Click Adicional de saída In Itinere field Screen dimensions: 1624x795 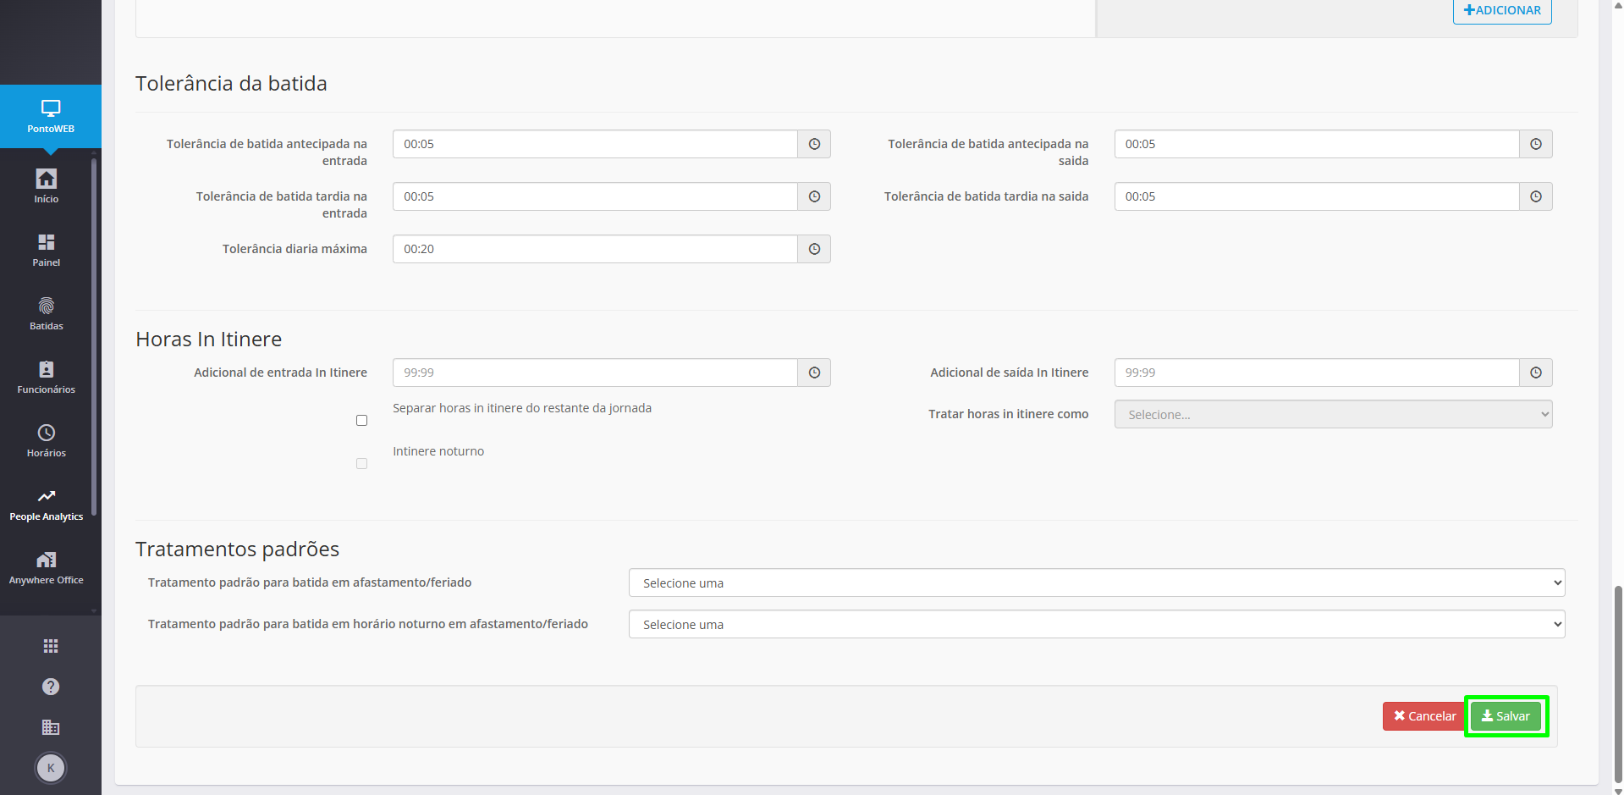[1317, 373]
